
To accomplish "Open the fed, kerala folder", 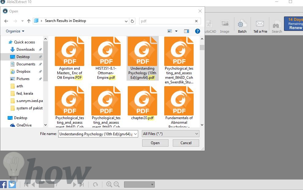I will pos(22,93).
